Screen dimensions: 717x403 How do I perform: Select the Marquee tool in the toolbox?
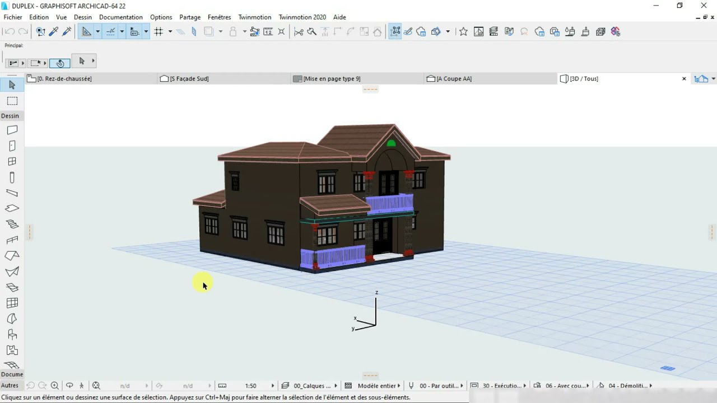point(12,101)
